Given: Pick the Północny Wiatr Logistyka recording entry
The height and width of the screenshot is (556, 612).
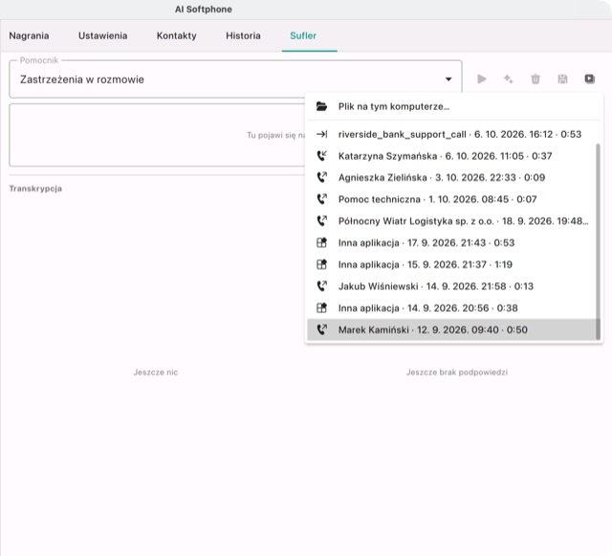Looking at the screenshot, I should click(x=451, y=221).
